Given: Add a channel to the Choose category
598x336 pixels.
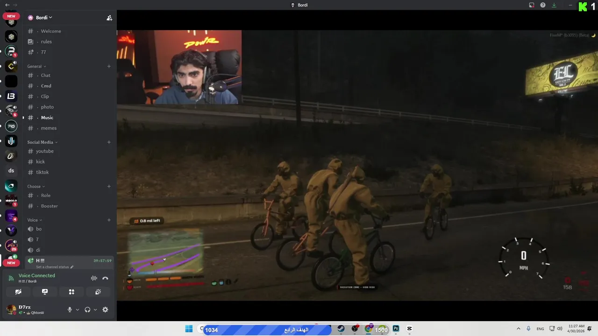Looking at the screenshot, I should 109,186.
